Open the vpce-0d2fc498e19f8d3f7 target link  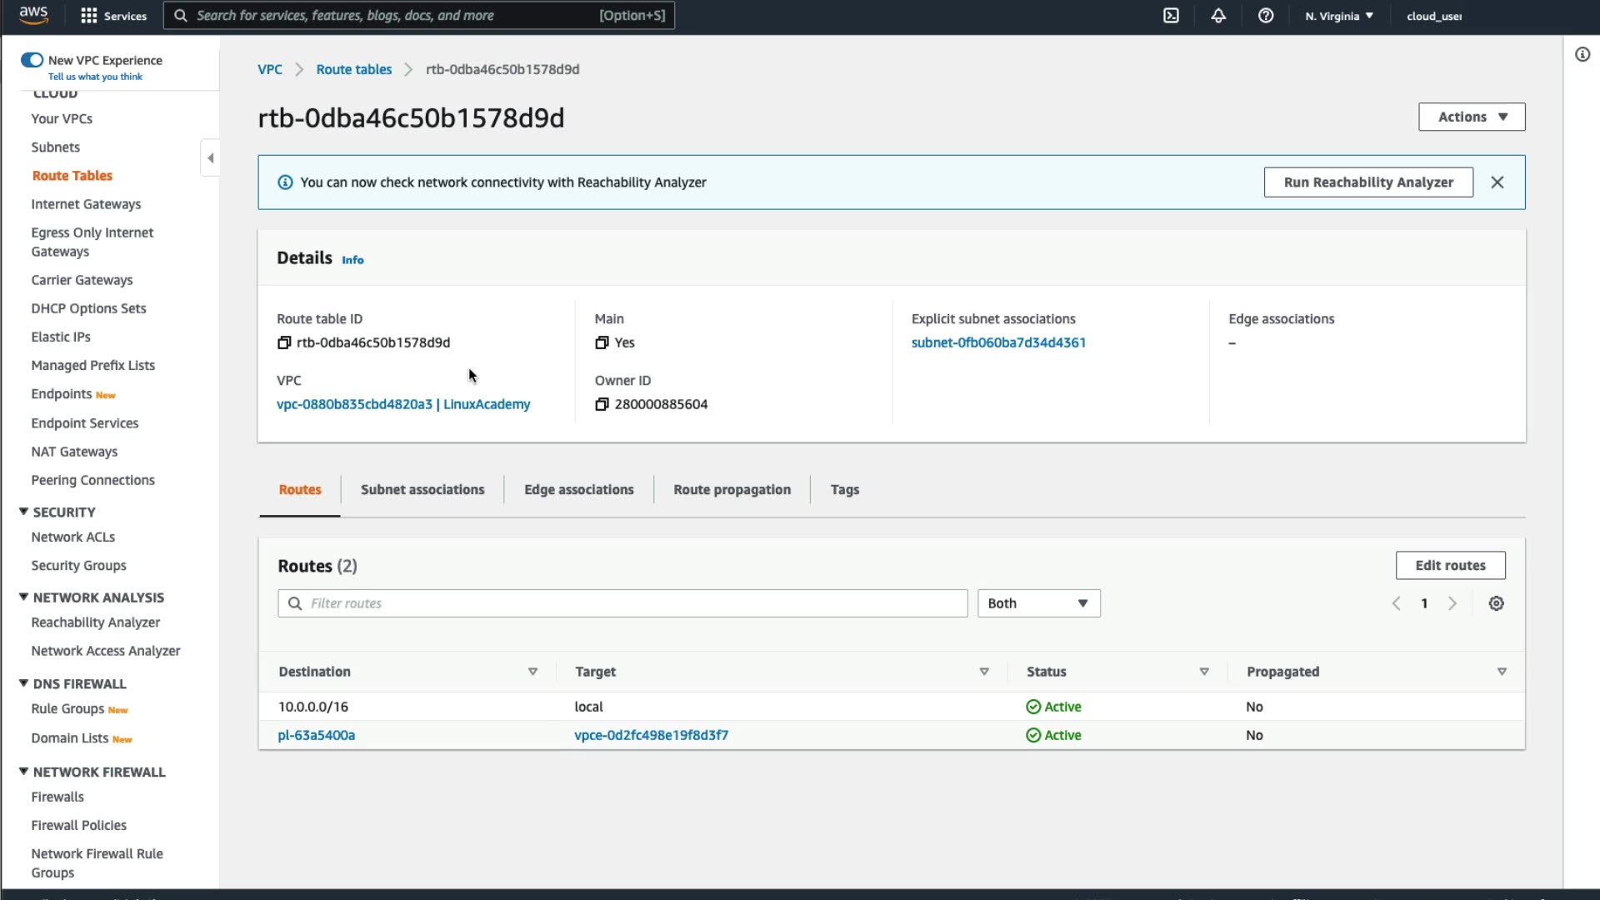click(651, 735)
